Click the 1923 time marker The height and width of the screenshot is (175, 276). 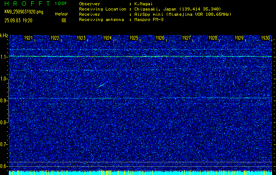pyautogui.click(x=81, y=38)
